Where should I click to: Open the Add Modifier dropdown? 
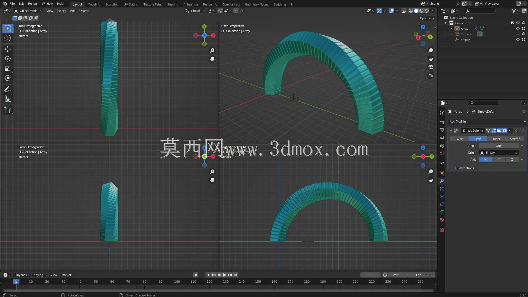(487, 121)
